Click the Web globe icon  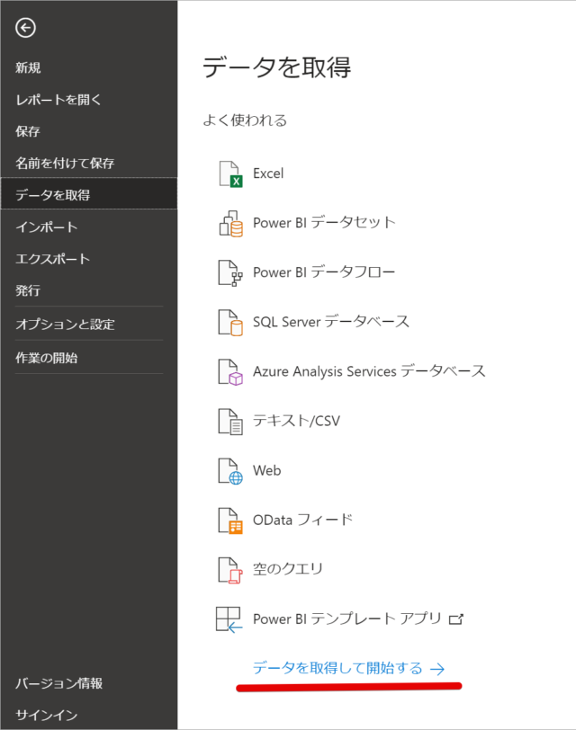coord(230,471)
